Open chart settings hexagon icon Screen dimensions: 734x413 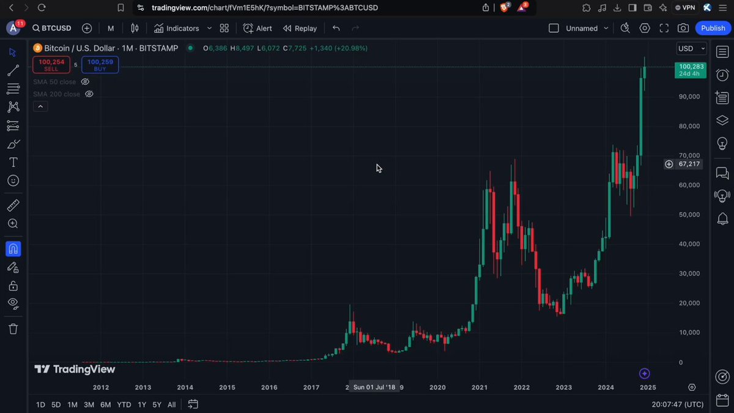645,28
